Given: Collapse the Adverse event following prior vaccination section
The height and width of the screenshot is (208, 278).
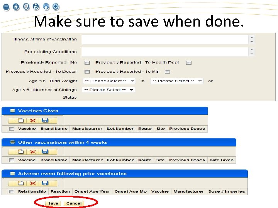Looking at the screenshot, I should pyautogui.click(x=12, y=173).
